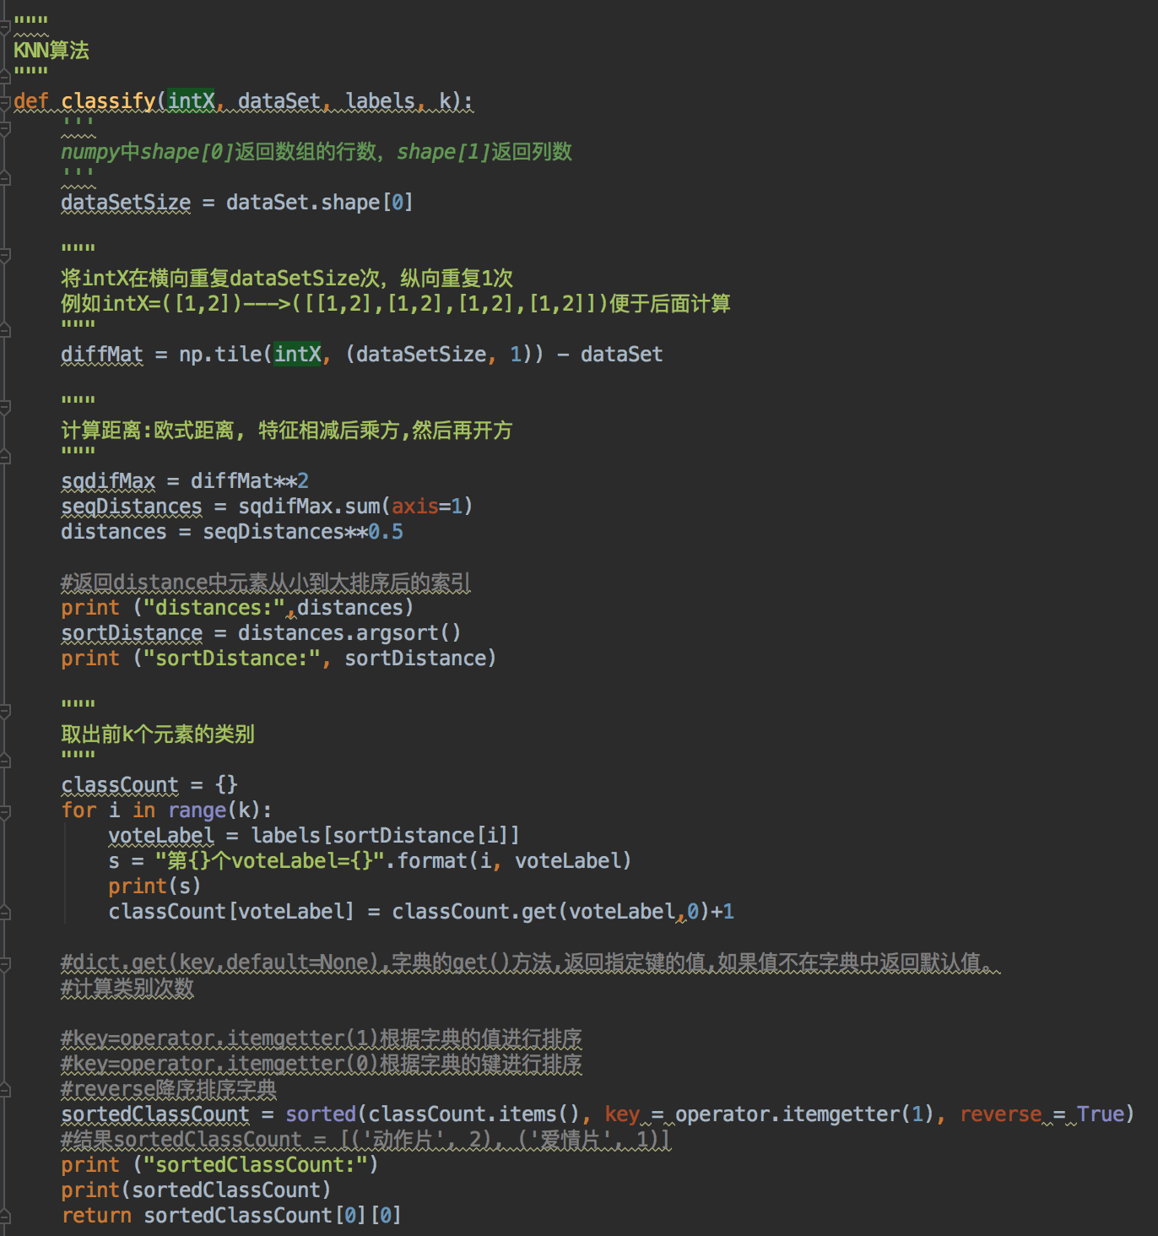Click fold-end marker beside classCount[voteLabel] assignment
Image resolution: width=1158 pixels, height=1236 pixels.
(4, 912)
